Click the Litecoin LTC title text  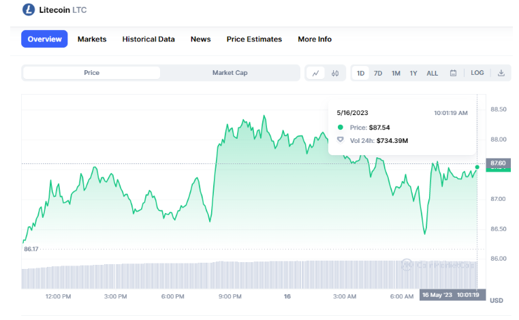pyautogui.click(x=63, y=10)
